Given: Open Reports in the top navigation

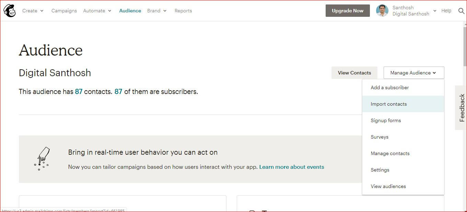Looking at the screenshot, I should point(183,11).
